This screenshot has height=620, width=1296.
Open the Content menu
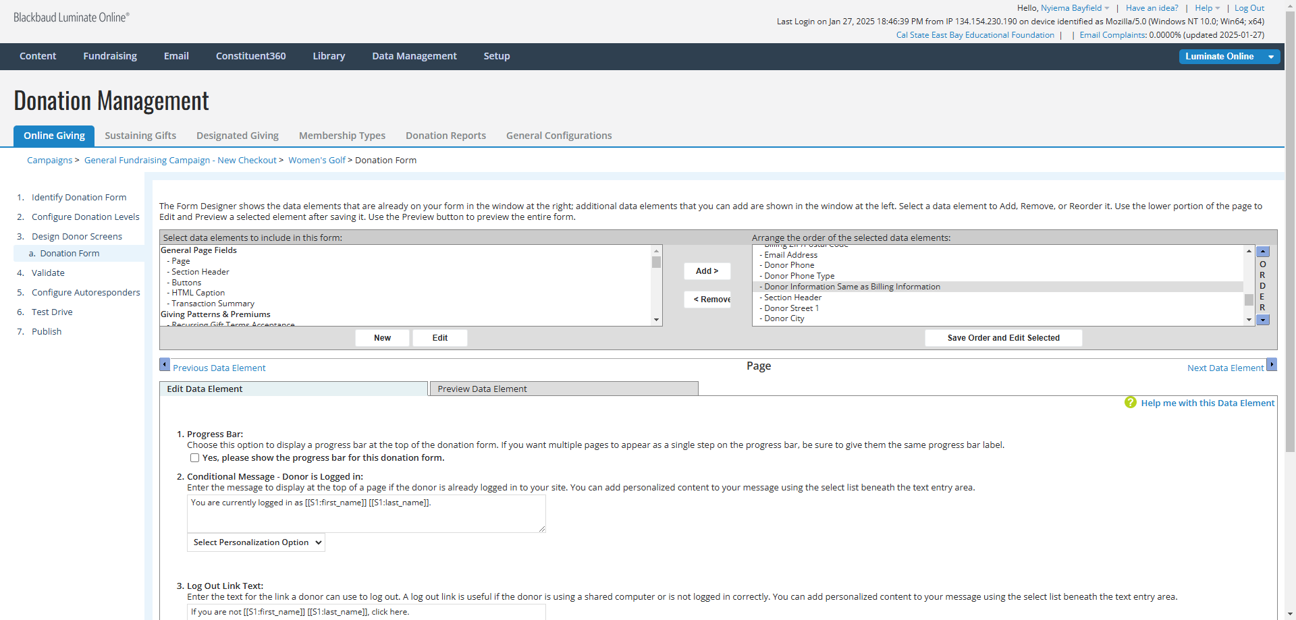(38, 56)
